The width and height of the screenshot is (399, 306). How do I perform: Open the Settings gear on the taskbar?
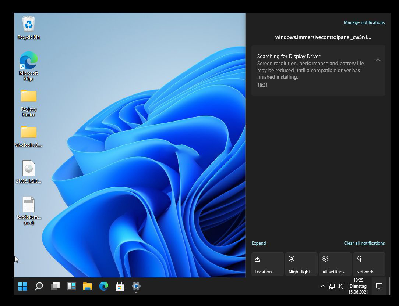coord(136,286)
